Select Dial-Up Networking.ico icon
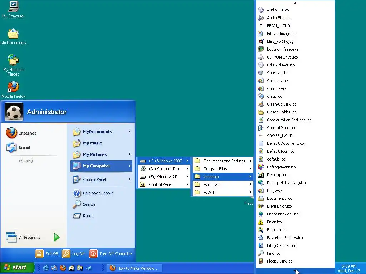This screenshot has height=274, width=366. pos(261,183)
